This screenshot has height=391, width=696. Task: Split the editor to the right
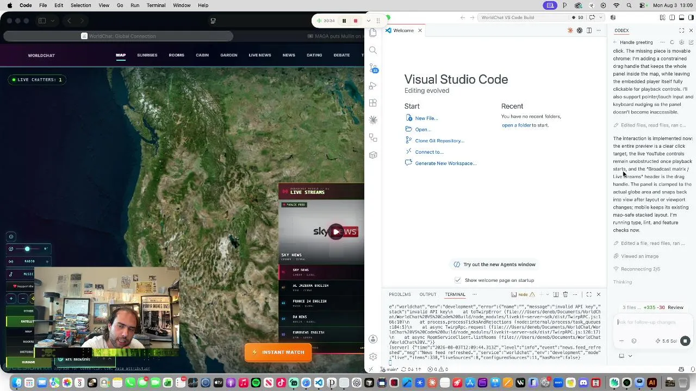[x=589, y=30]
